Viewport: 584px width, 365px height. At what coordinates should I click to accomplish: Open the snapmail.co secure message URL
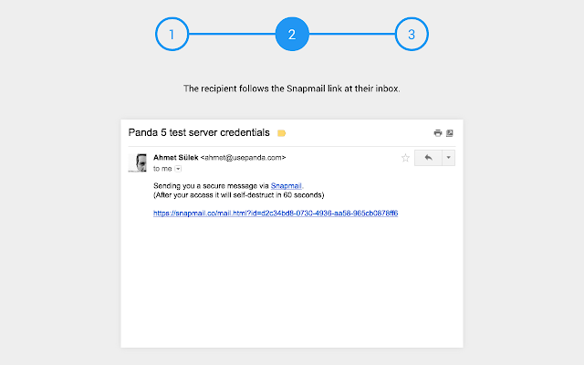pos(276,214)
